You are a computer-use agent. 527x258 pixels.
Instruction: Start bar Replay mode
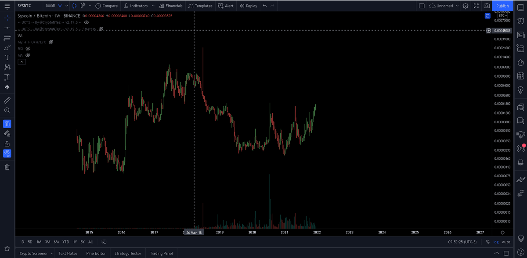pyautogui.click(x=249, y=6)
